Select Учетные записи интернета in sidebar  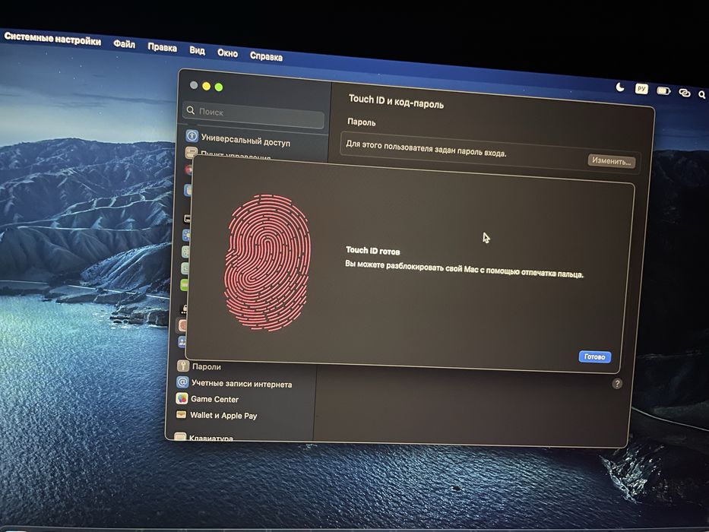(x=242, y=384)
